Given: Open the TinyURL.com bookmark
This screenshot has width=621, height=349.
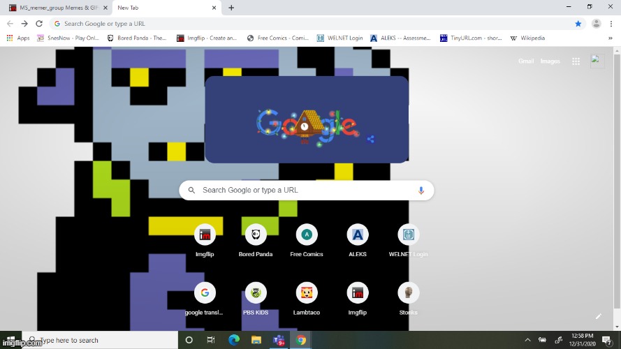Looking at the screenshot, I should [x=471, y=38].
